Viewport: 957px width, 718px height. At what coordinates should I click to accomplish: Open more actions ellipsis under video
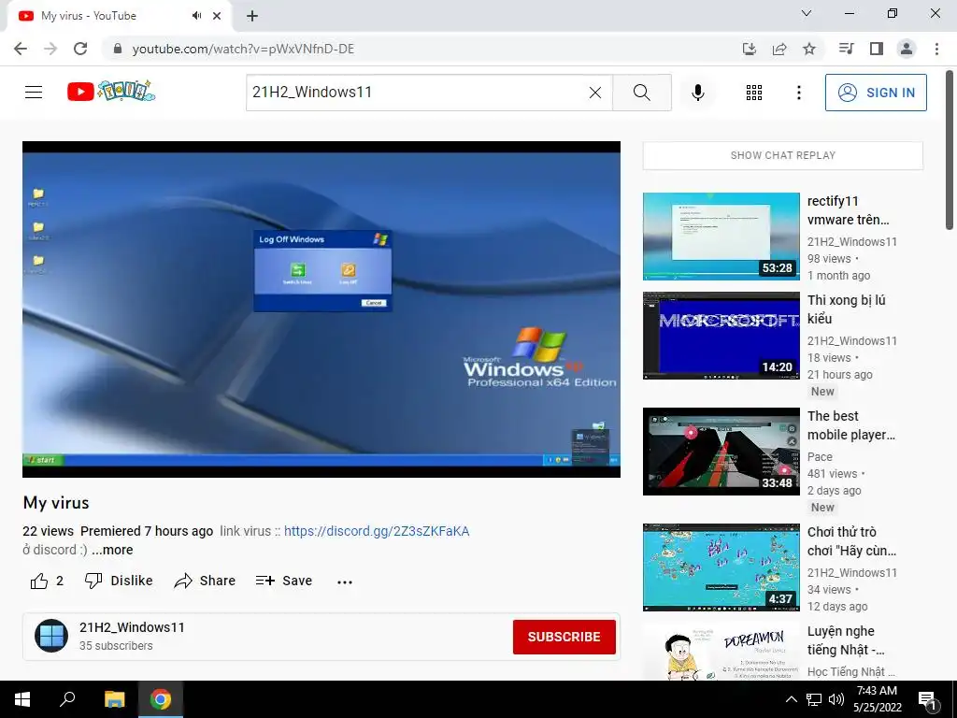345,582
